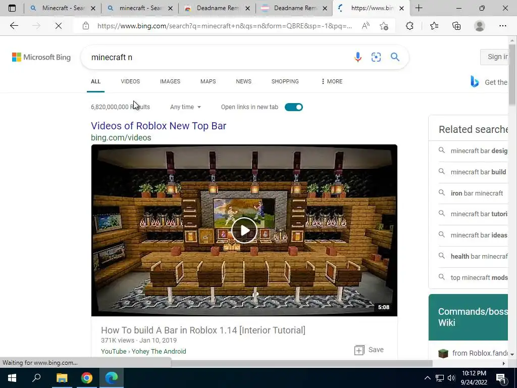This screenshot has width=517, height=388.
Task: Select related search minecraft bar design
Action: tap(473, 151)
